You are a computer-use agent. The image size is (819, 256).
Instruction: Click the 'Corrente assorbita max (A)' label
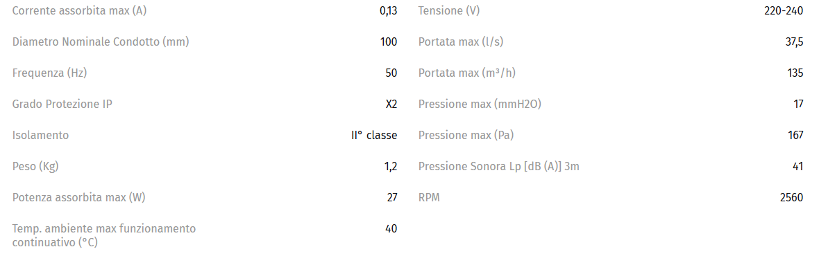pos(79,11)
